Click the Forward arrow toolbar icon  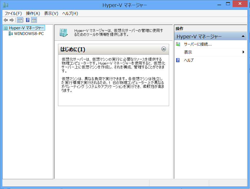tap(12, 20)
